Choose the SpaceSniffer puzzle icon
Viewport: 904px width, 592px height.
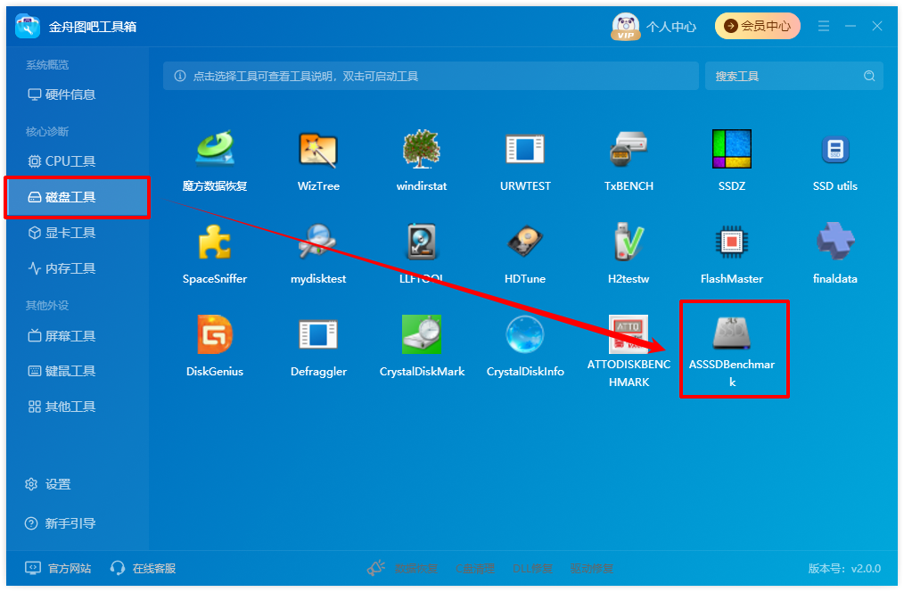coord(215,242)
